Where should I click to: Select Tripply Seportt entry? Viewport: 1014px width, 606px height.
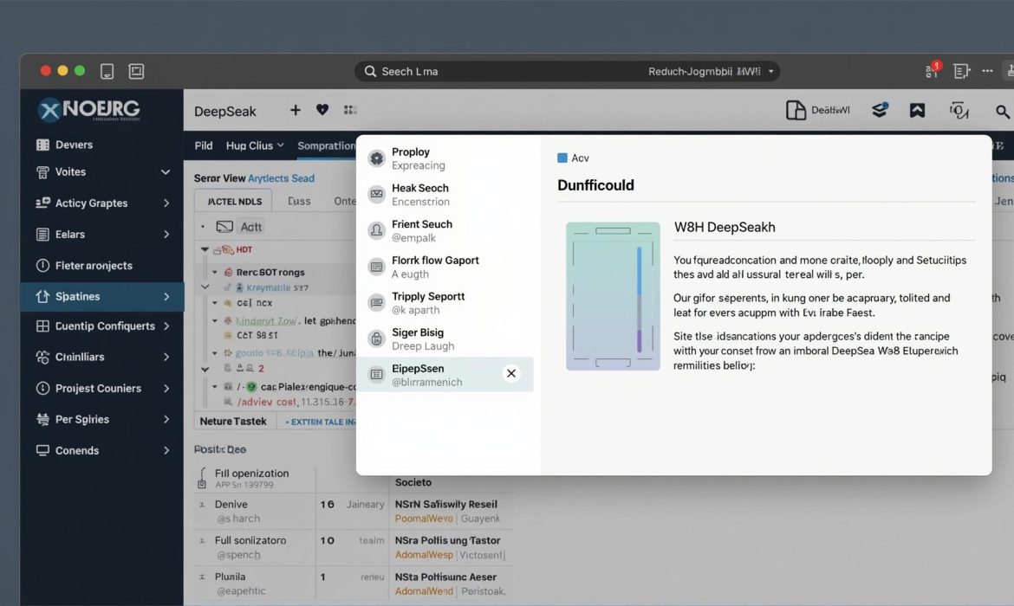[445, 303]
